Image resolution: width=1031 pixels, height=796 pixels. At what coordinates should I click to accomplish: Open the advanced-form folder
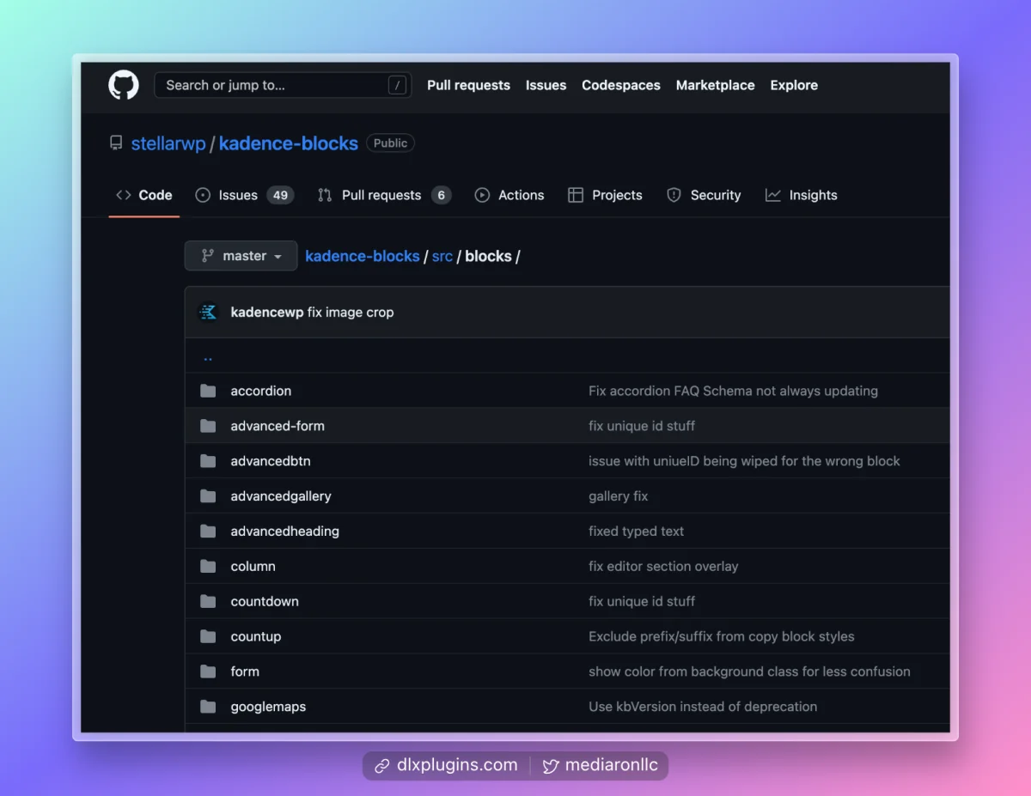click(278, 426)
